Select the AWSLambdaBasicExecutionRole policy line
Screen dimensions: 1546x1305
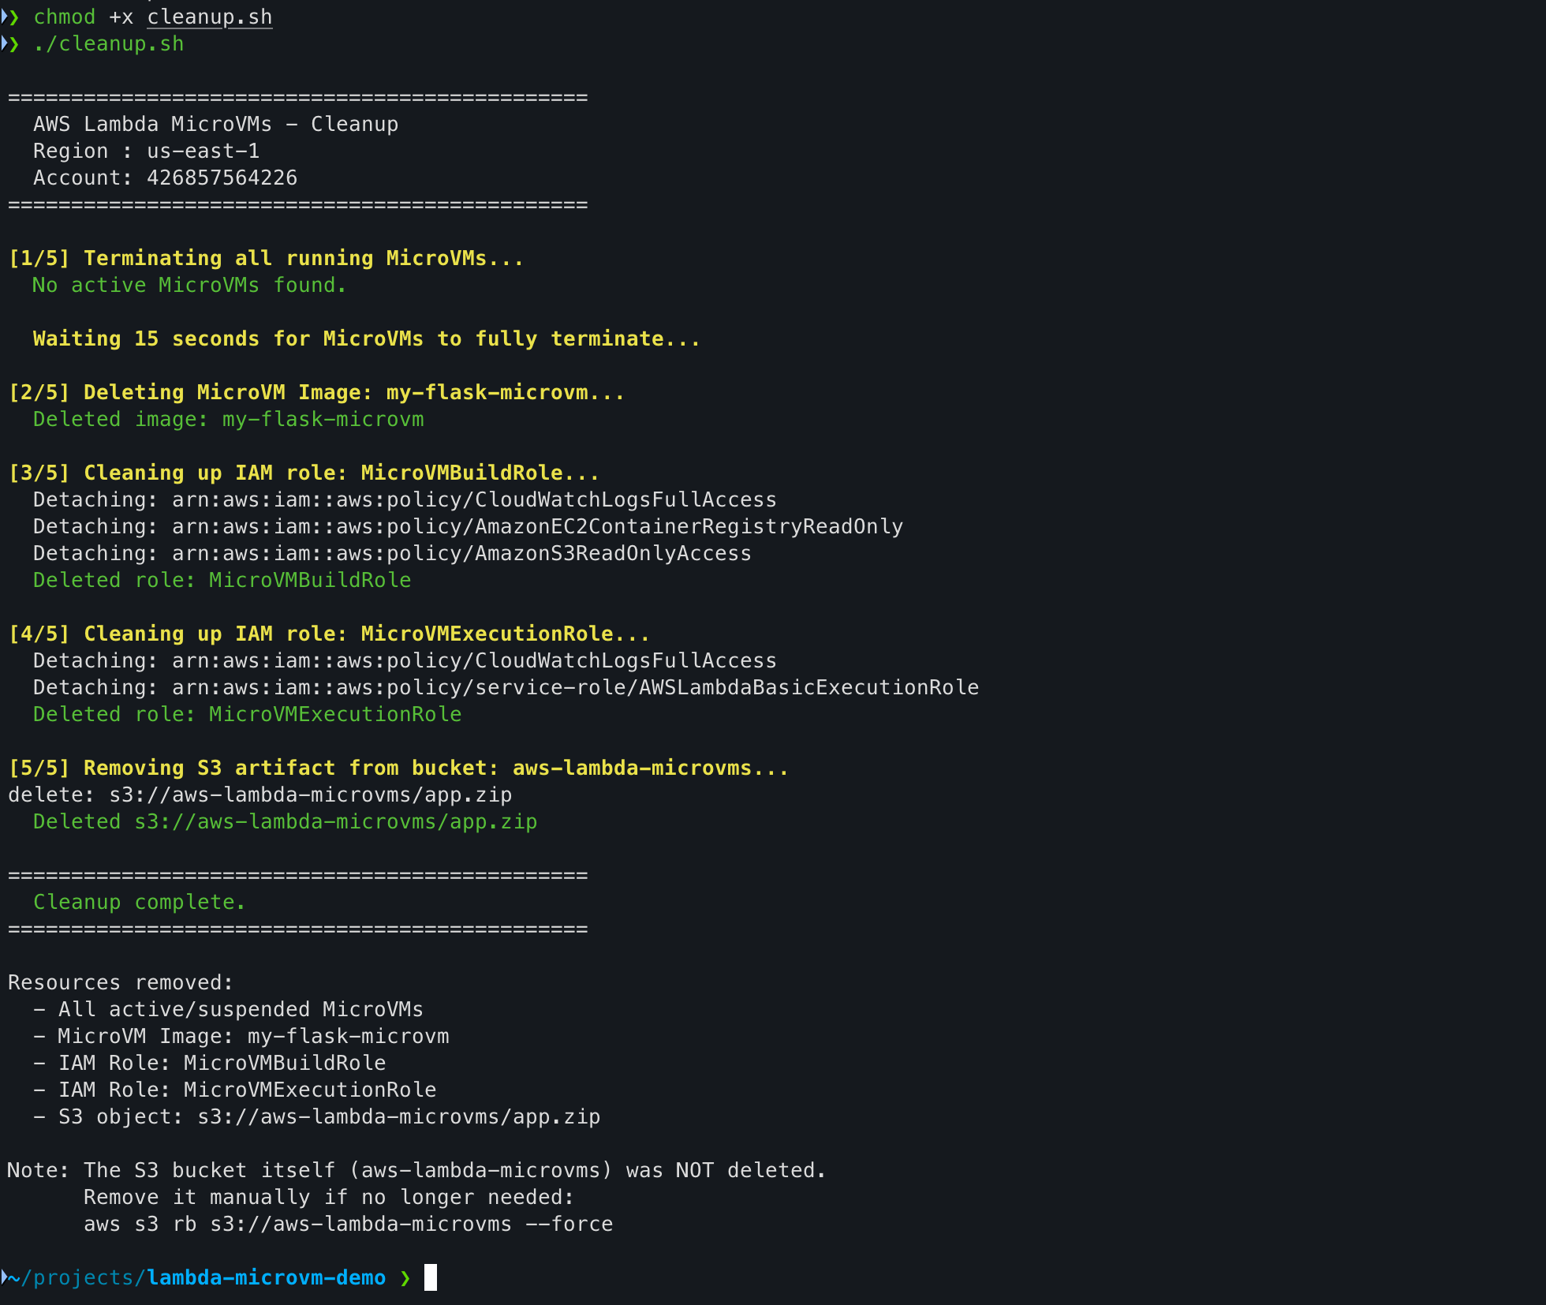tap(506, 687)
